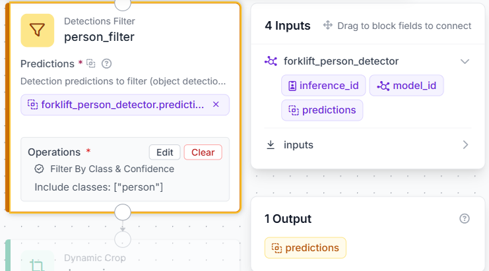
Task: Expand the inputs section chevron
Action: (x=465, y=145)
